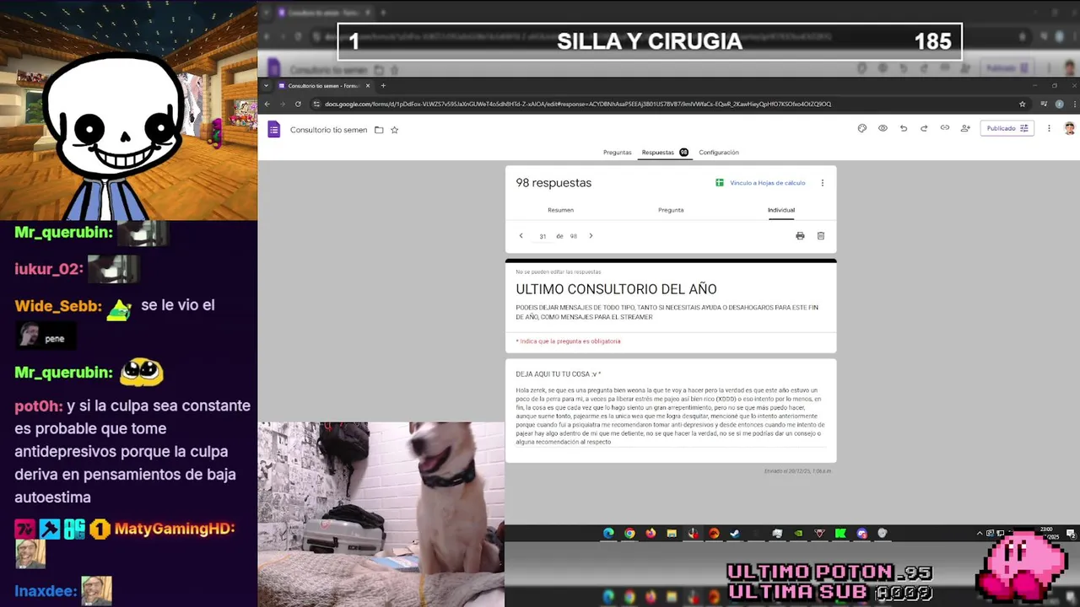Open Google Chrome from the taskbar
Viewport: 1080px width, 607px height.
tap(629, 533)
